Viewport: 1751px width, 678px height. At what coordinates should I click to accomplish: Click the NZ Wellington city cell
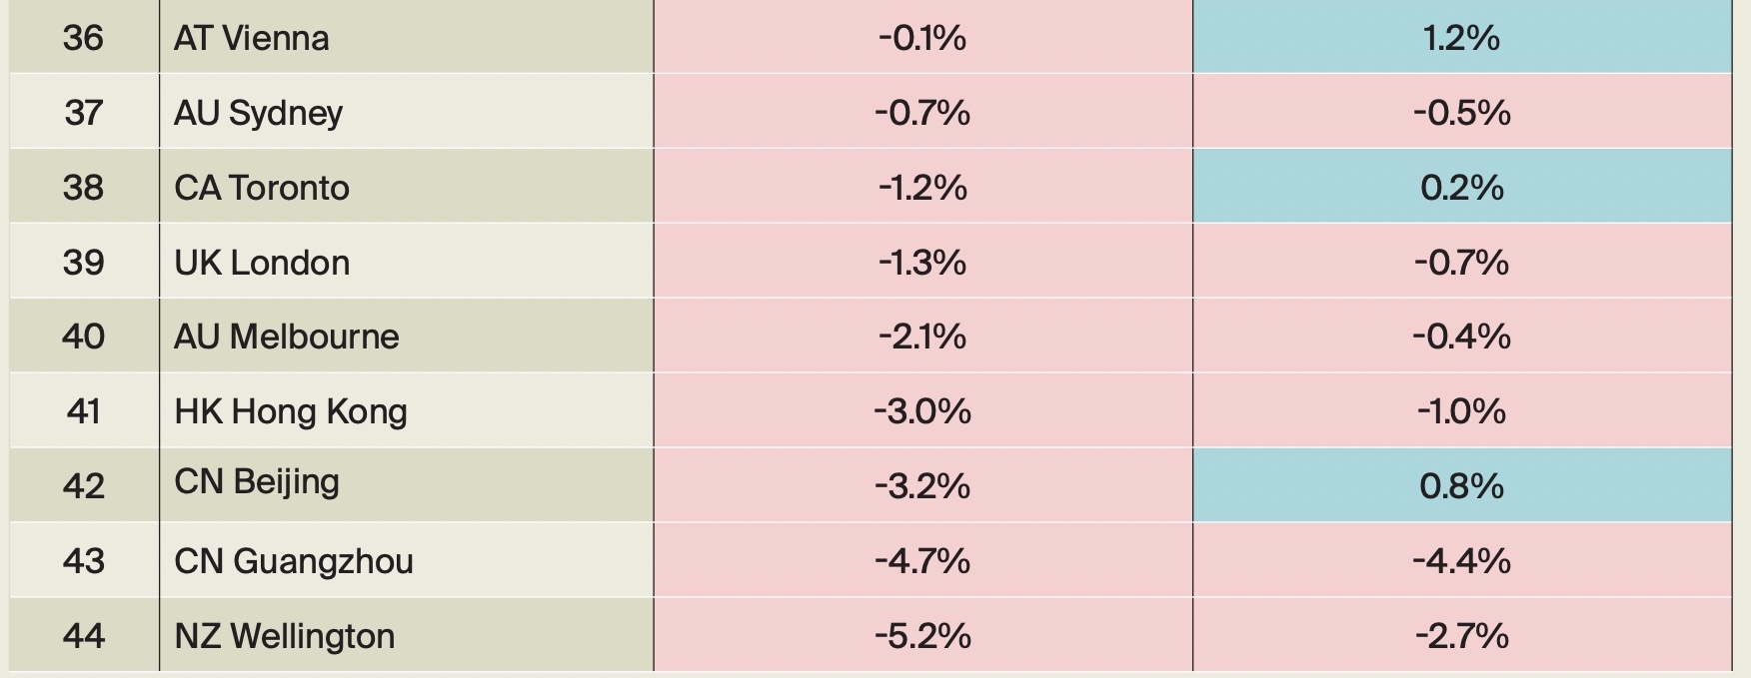(x=285, y=636)
